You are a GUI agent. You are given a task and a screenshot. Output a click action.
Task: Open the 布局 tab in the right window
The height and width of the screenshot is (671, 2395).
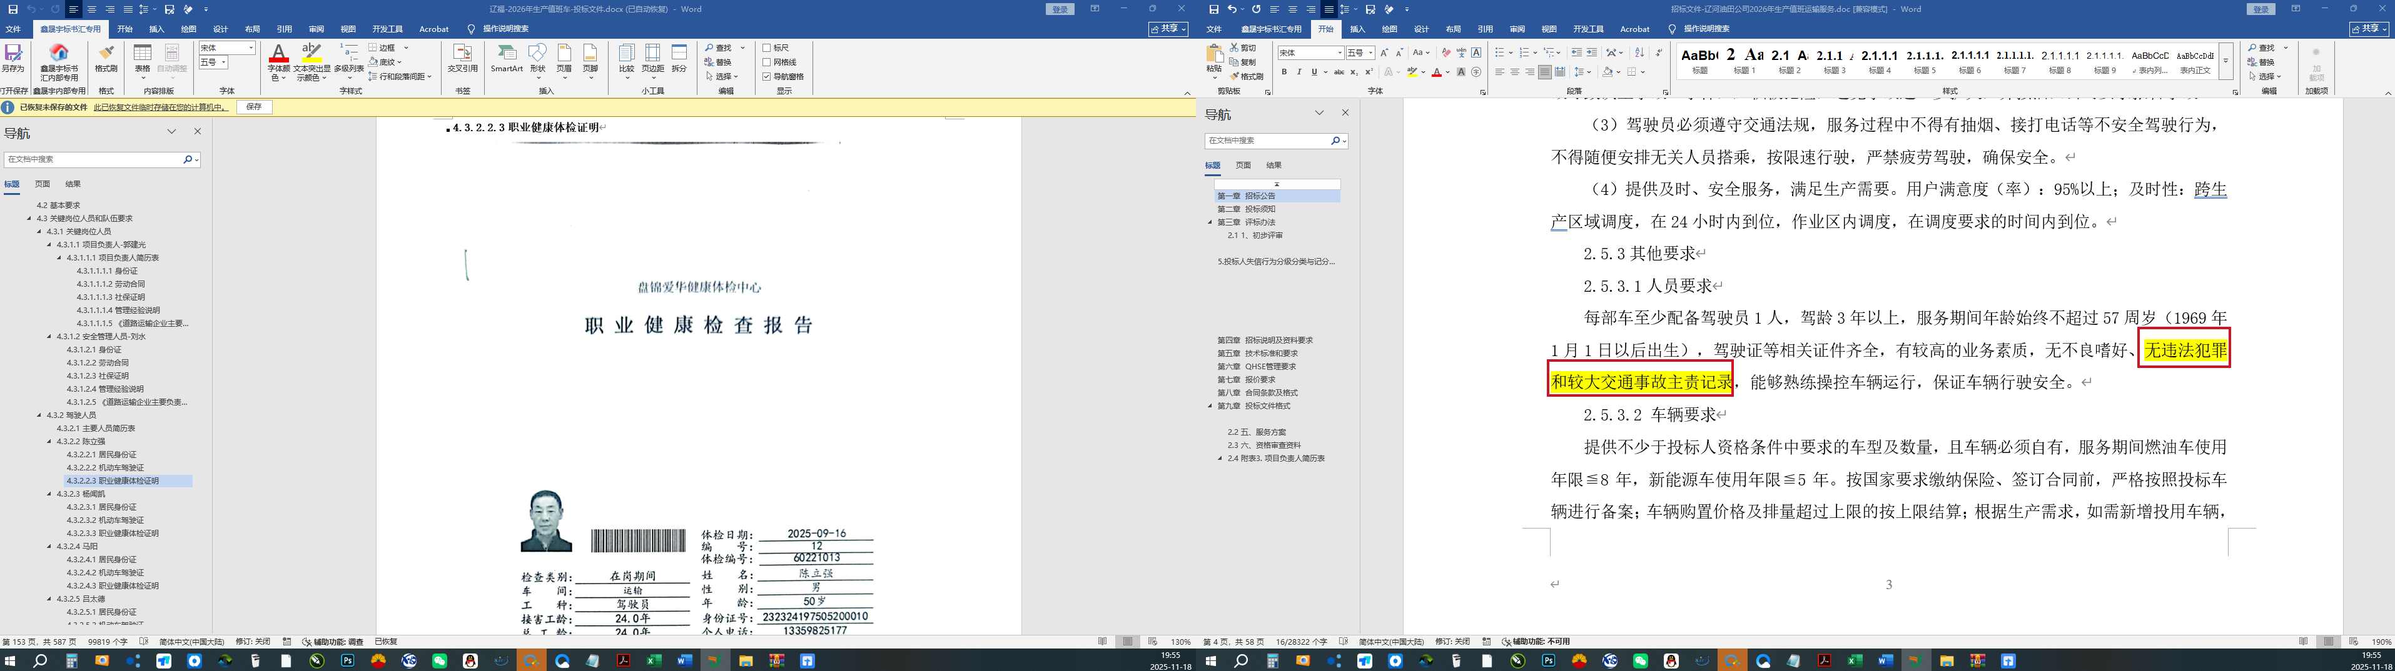click(1453, 30)
